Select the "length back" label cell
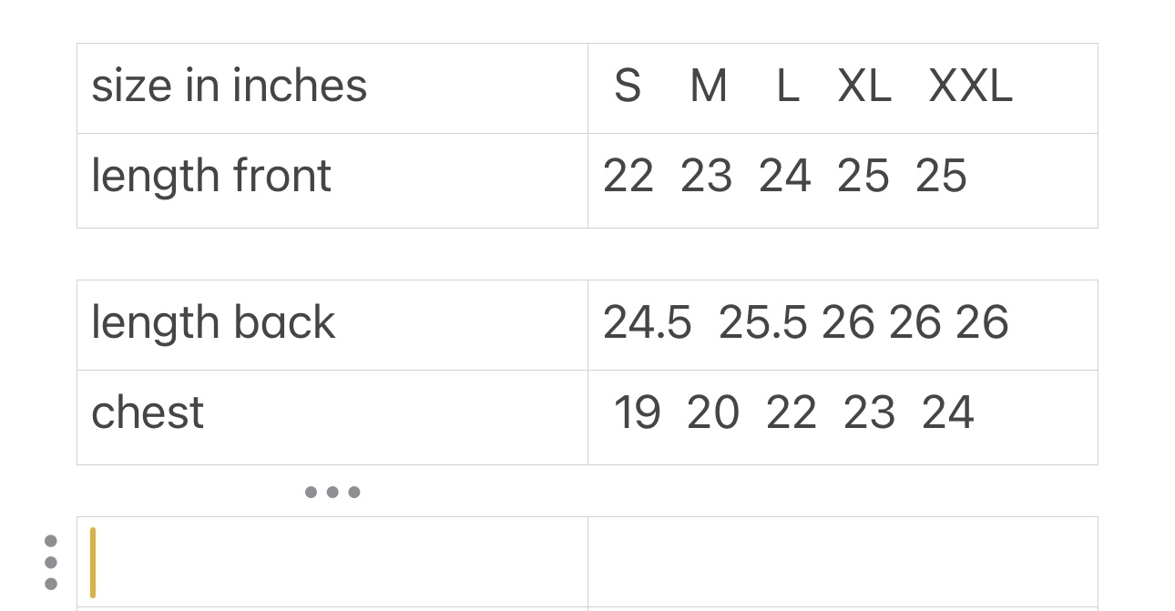The width and height of the screenshot is (1175, 611). (332, 325)
